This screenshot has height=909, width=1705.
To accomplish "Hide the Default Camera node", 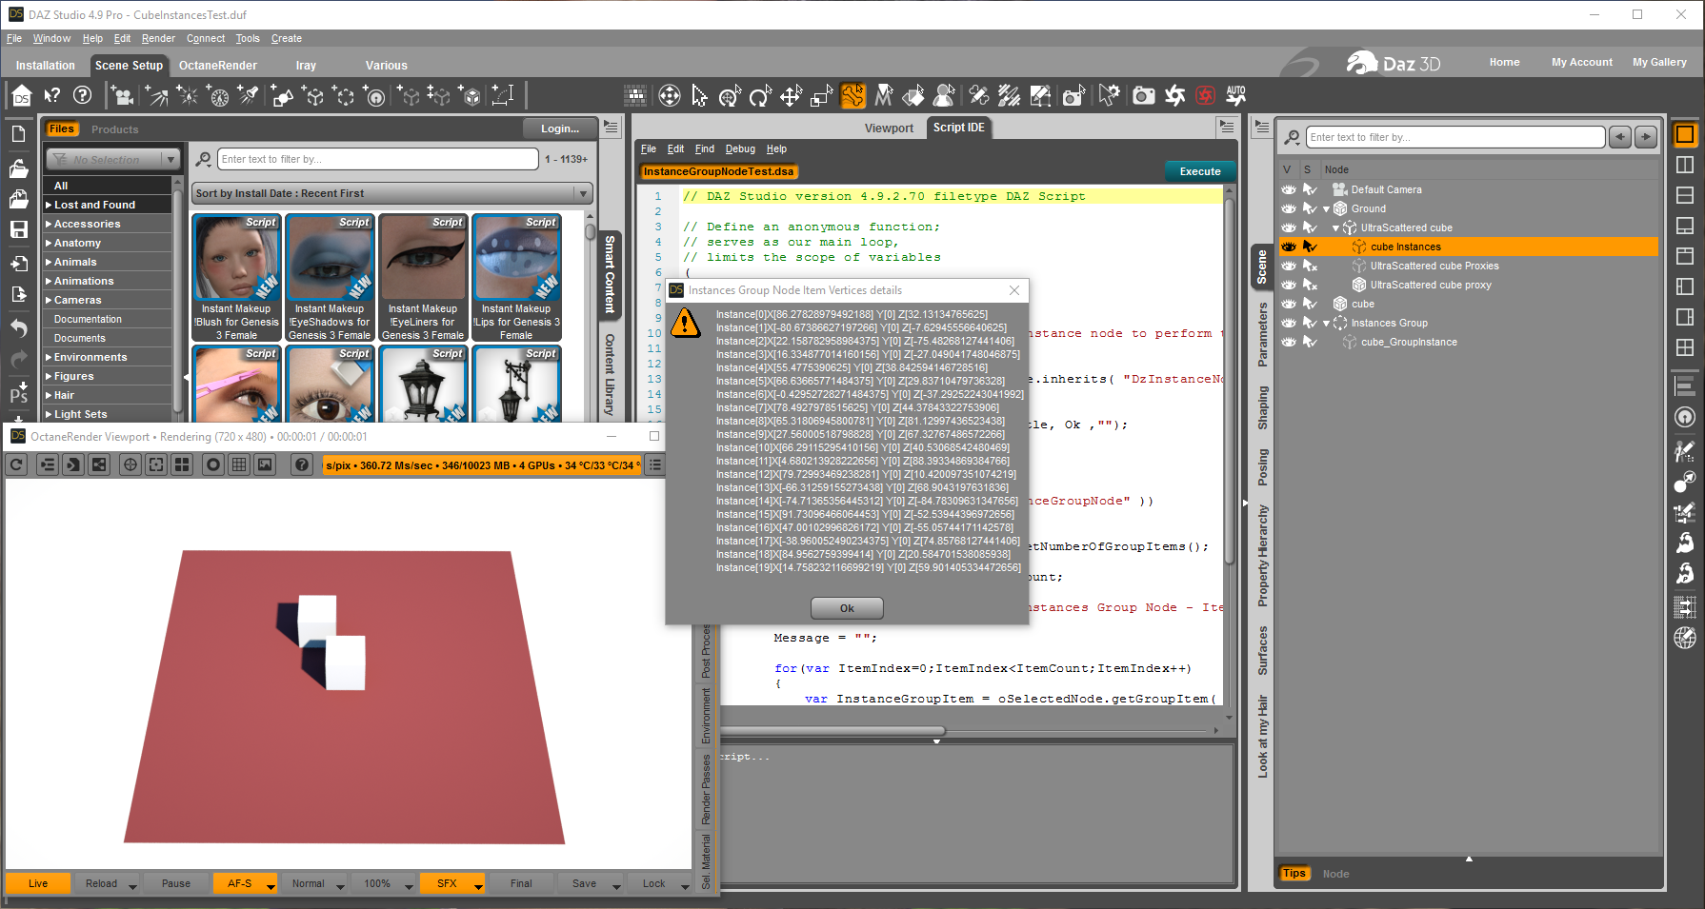I will pyautogui.click(x=1289, y=189).
